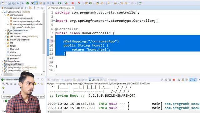Toggle Show Console When Standard Error Changes
Viewport: 200px width, 113px height.
point(195,80)
